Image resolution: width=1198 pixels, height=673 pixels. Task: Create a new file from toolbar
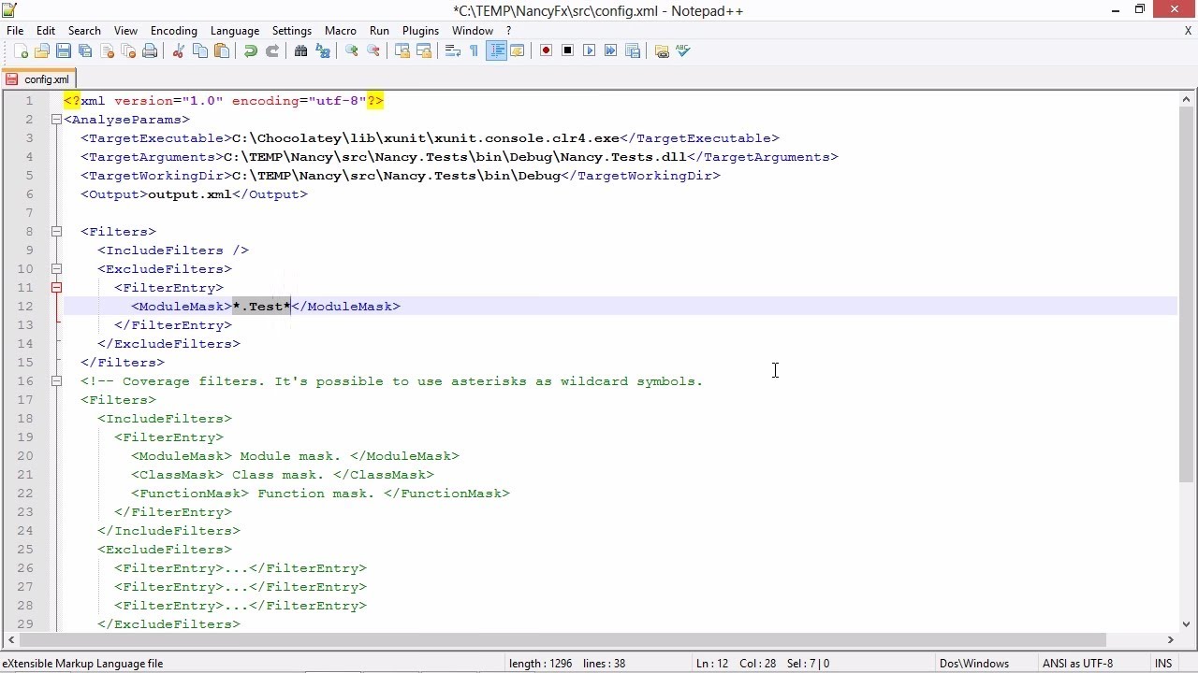click(21, 51)
